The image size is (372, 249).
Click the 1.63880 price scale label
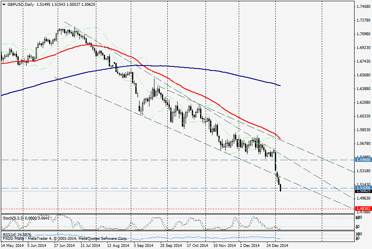tap(364, 89)
